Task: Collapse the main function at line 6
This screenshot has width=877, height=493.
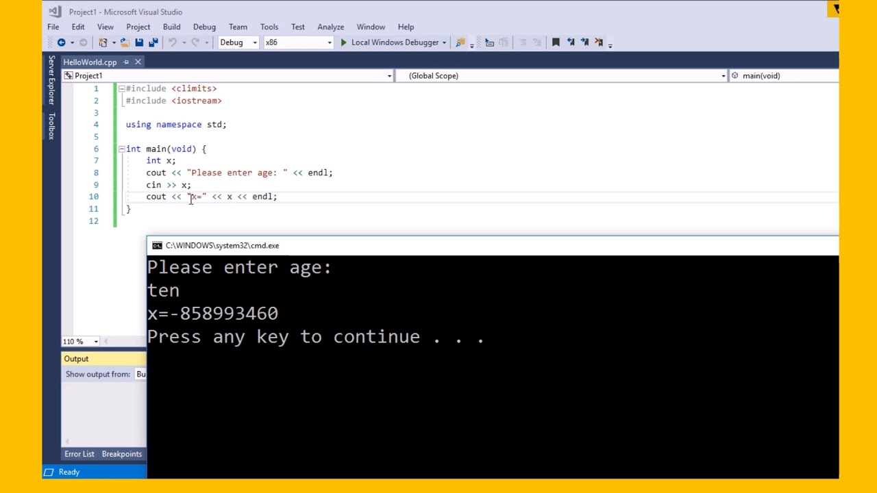Action: [121, 149]
